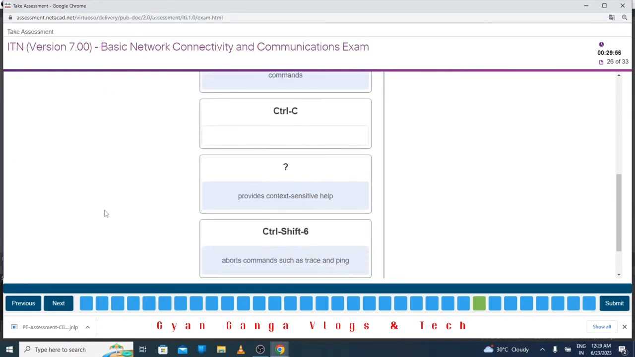Launch VLC media player from taskbar
This screenshot has width=635, height=357.
tap(241, 350)
